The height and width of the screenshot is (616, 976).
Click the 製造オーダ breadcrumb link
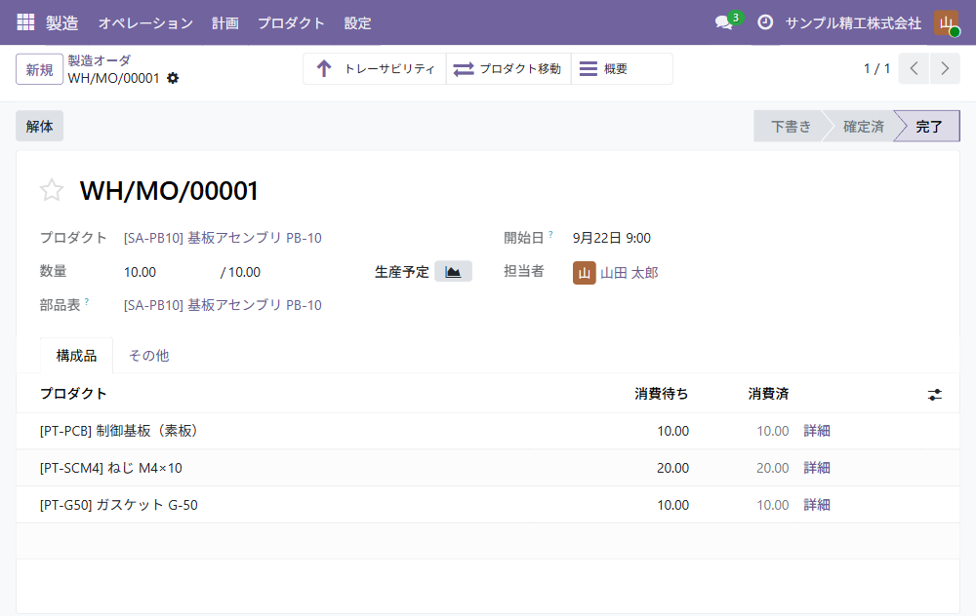point(99,60)
